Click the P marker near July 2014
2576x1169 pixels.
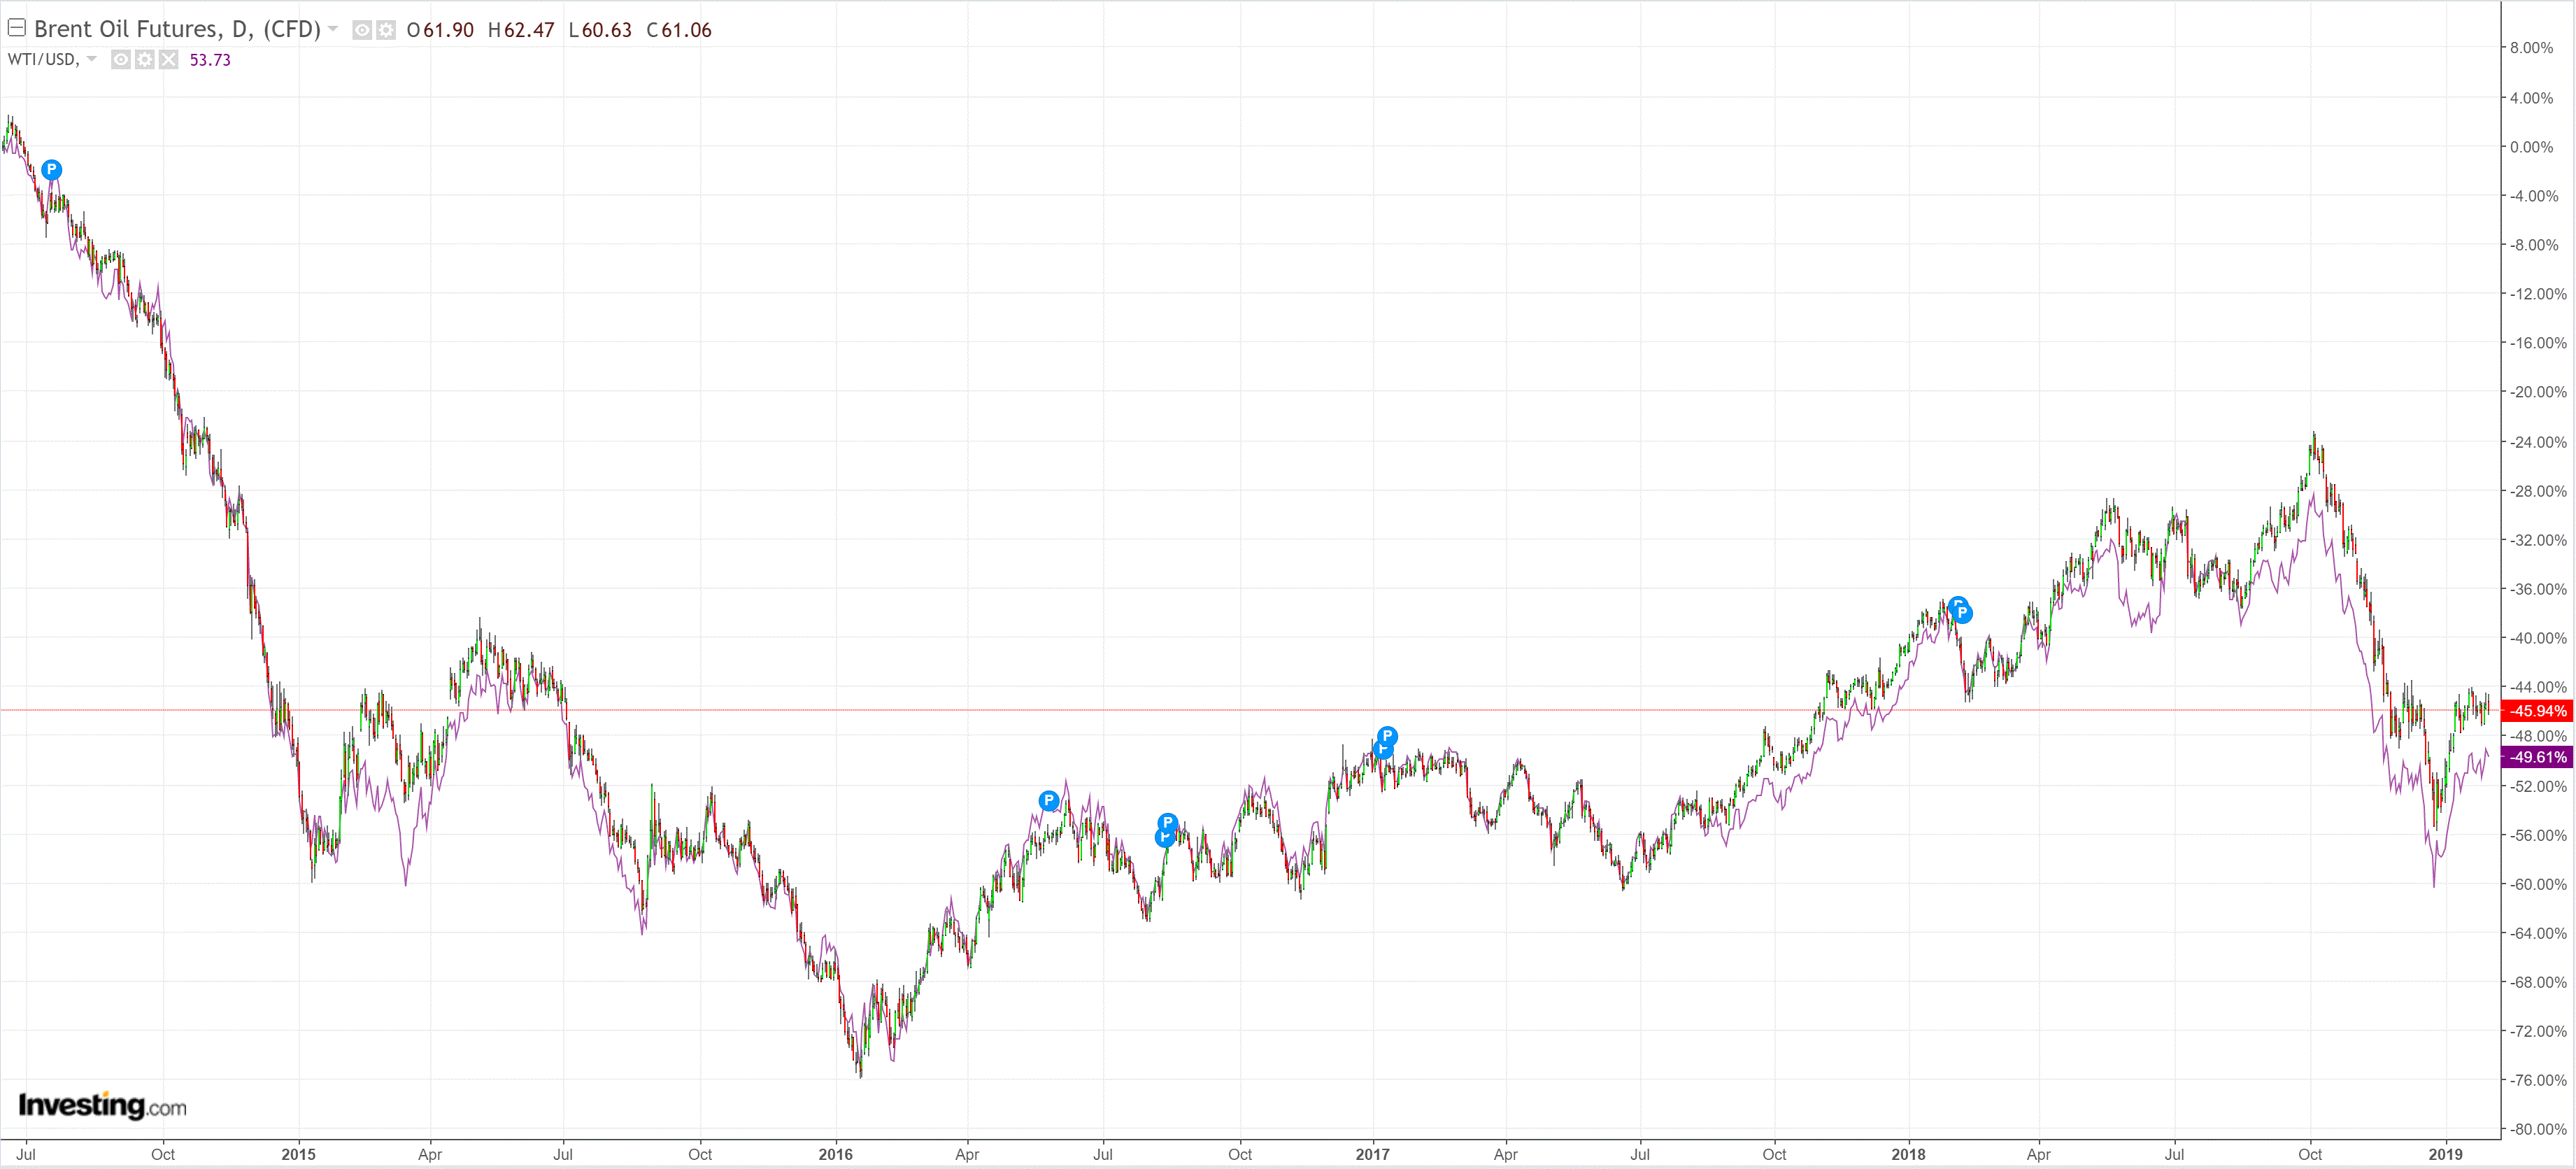coord(52,170)
